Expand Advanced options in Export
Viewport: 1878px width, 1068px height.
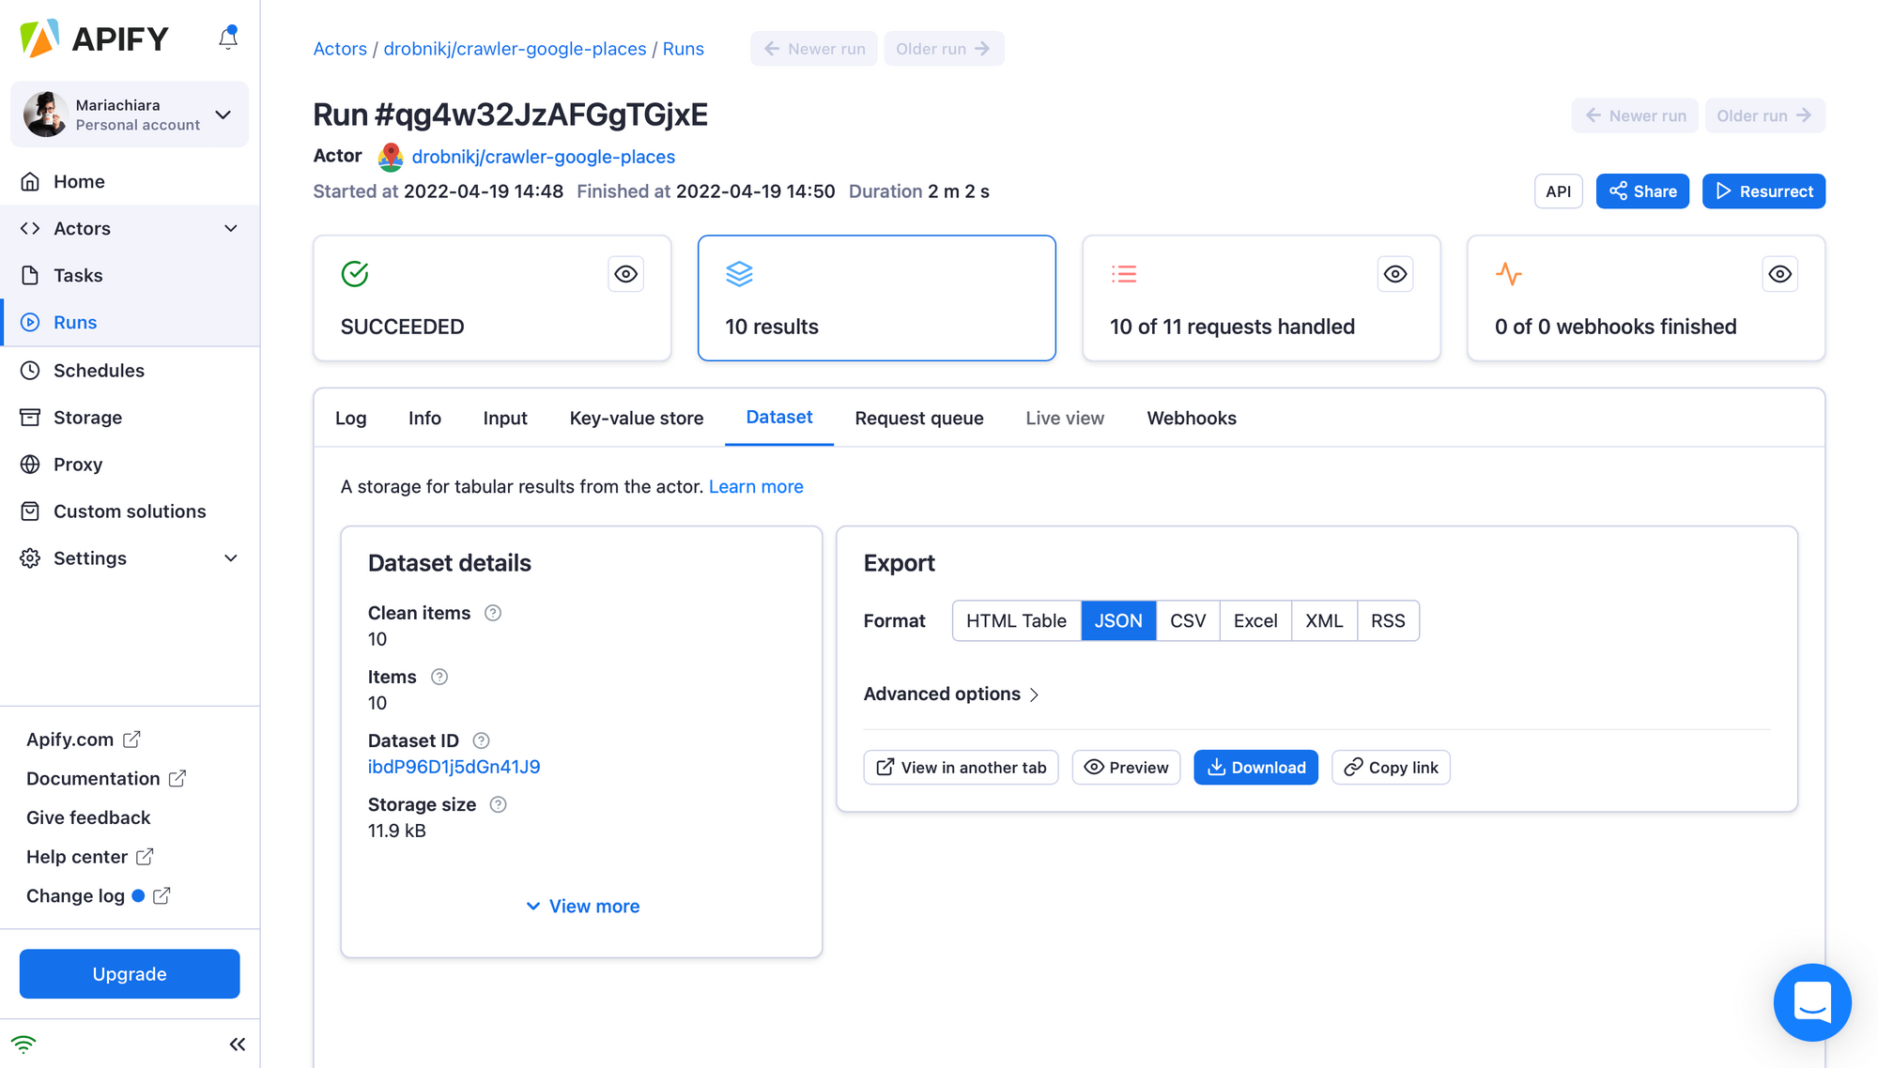click(x=951, y=694)
